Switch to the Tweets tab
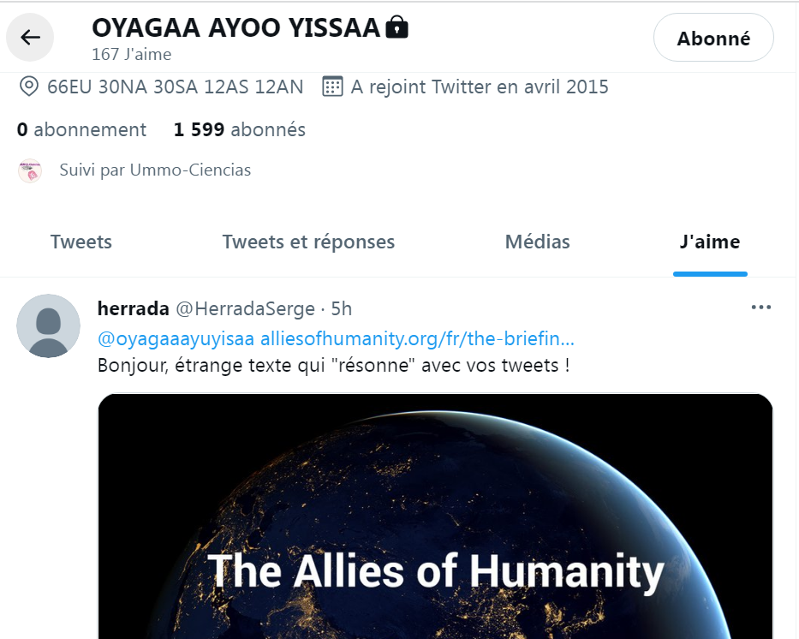This screenshot has width=799, height=639. click(81, 242)
